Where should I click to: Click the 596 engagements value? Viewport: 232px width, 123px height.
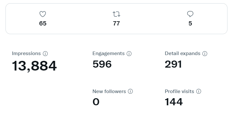click(102, 64)
